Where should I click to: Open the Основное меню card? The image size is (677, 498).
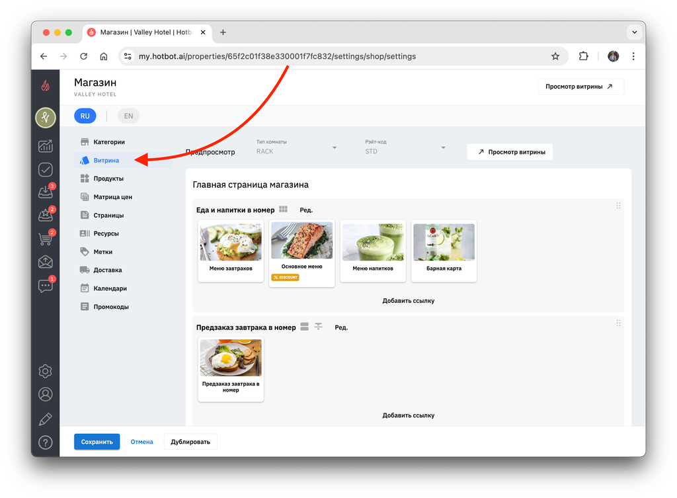point(301,253)
